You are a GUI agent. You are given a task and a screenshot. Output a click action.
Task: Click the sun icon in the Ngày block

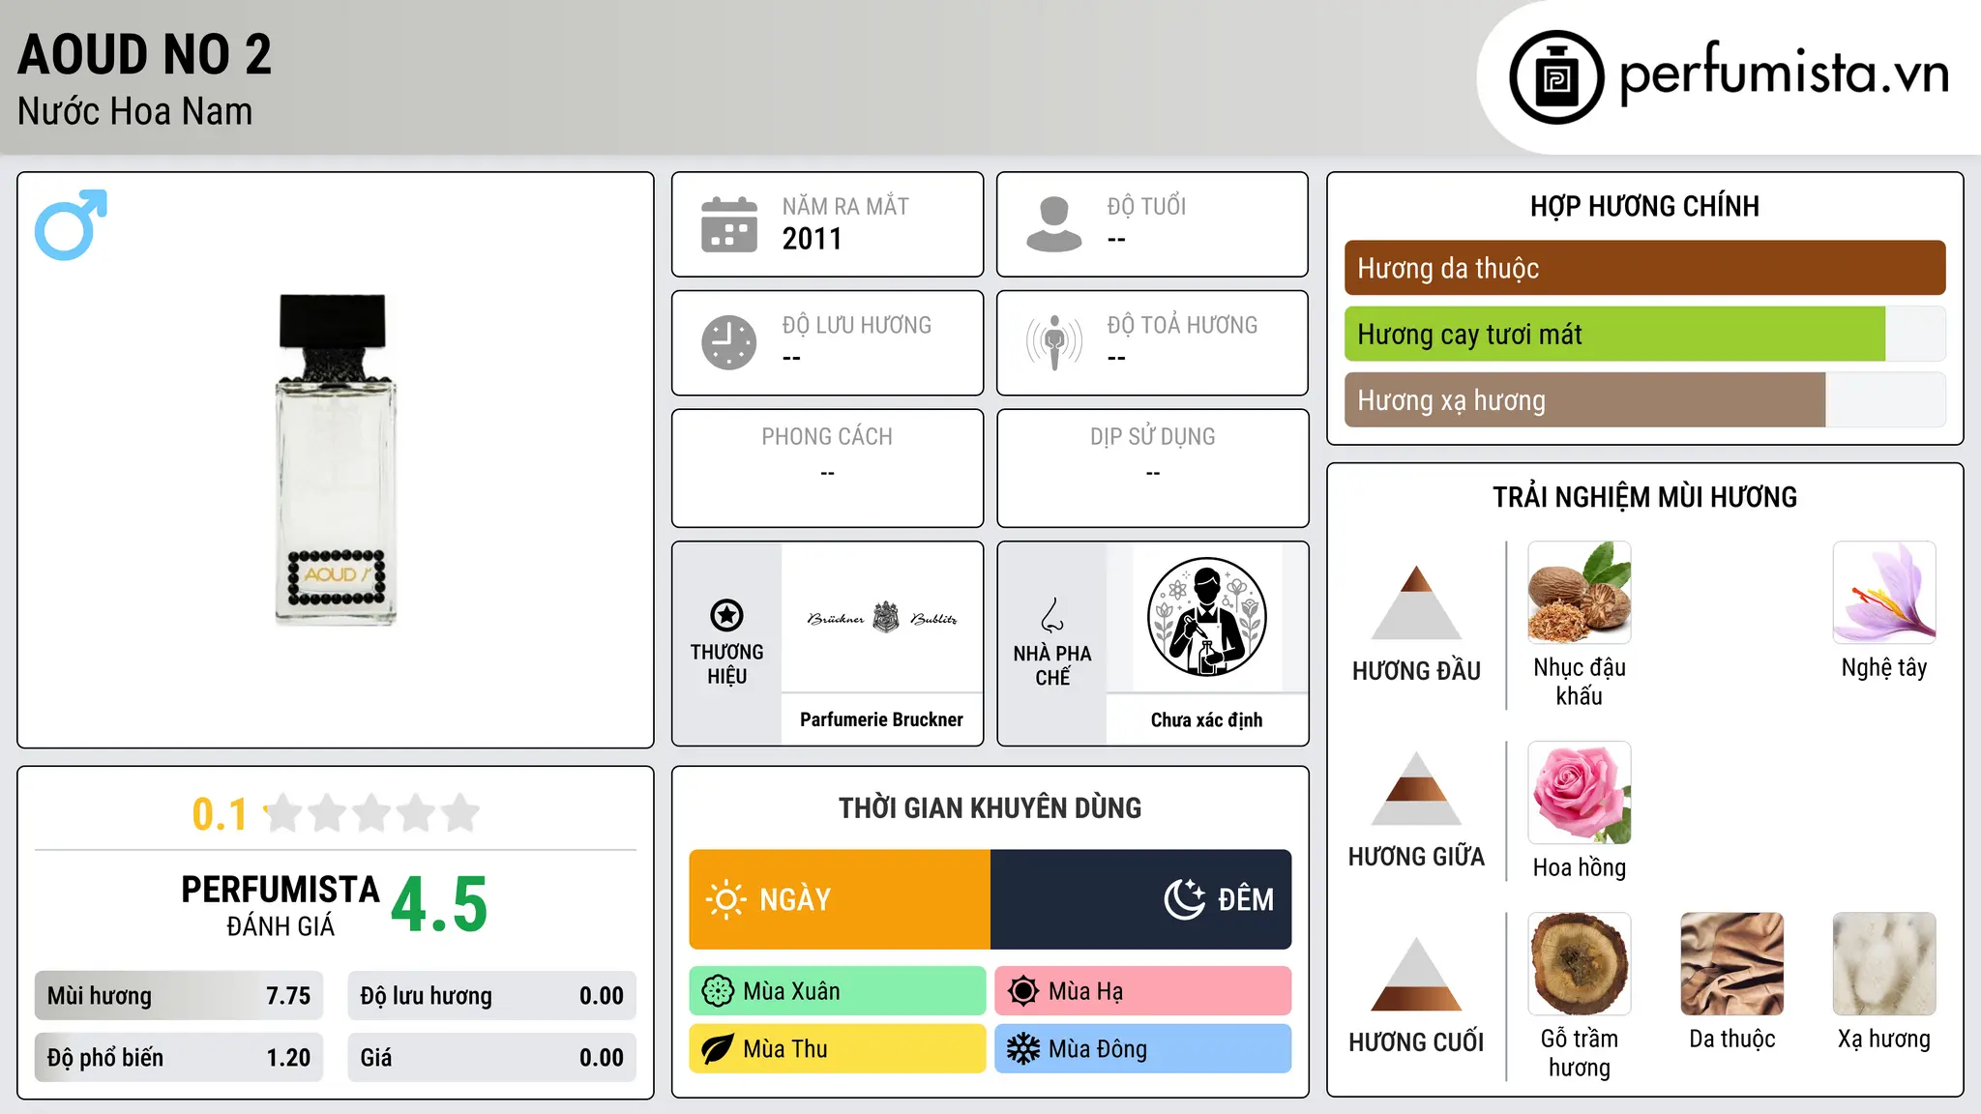(x=725, y=899)
